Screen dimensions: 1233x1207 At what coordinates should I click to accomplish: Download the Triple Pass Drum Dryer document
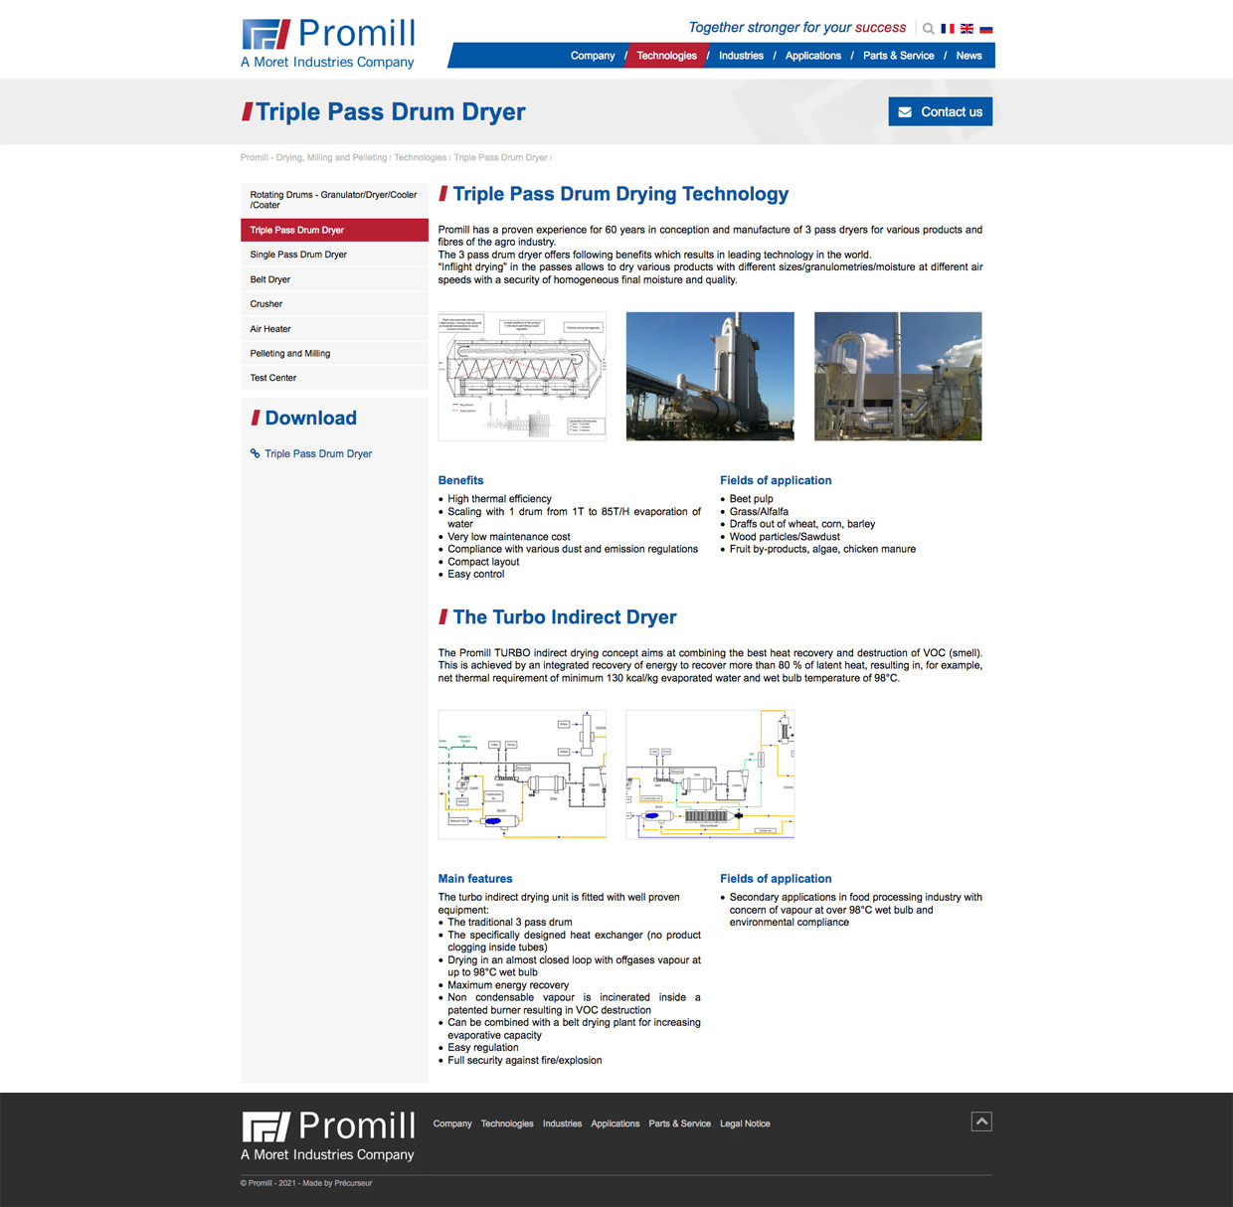pyautogui.click(x=318, y=453)
